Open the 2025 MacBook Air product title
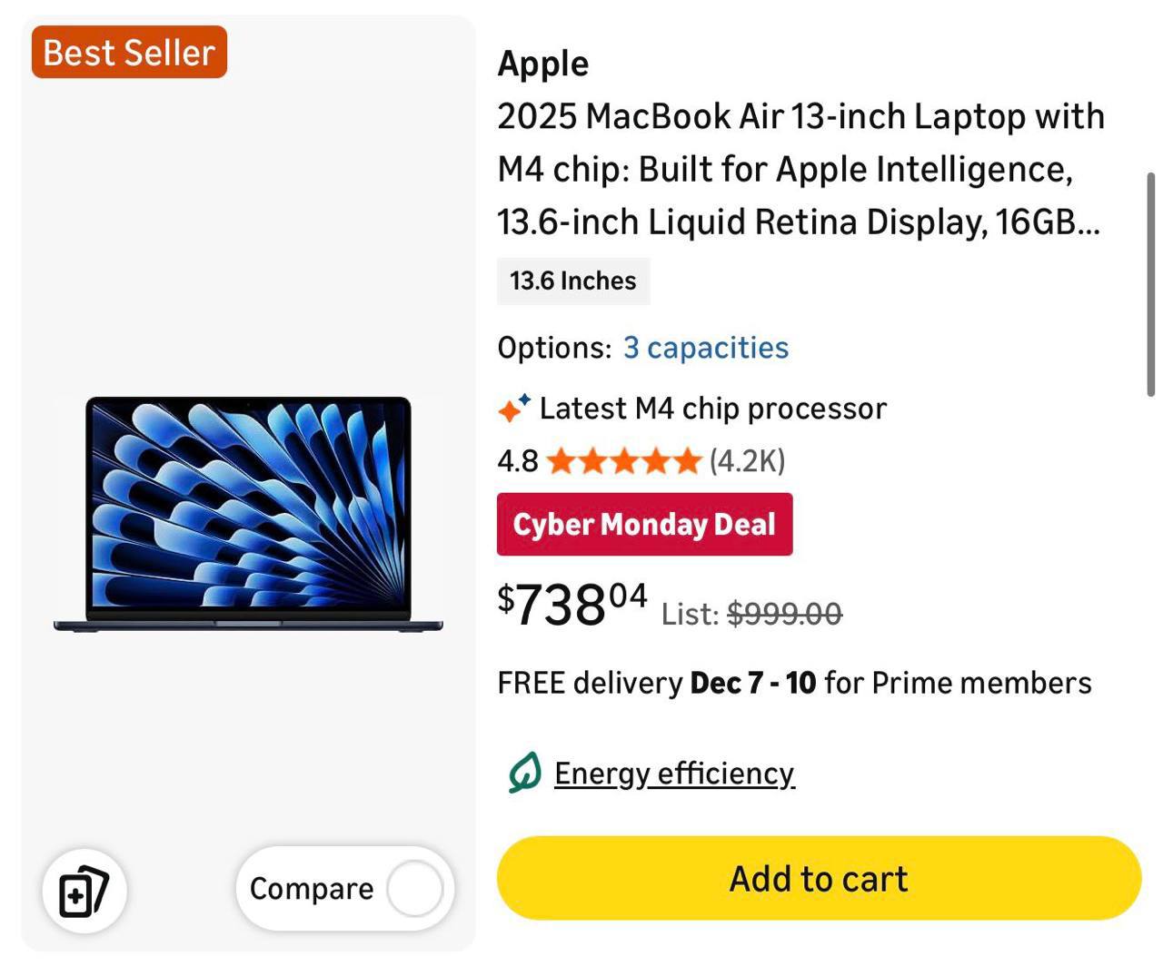The image size is (1163, 966). (800, 169)
